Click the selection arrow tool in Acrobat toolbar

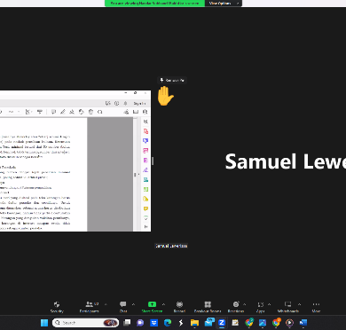[x=28, y=112]
